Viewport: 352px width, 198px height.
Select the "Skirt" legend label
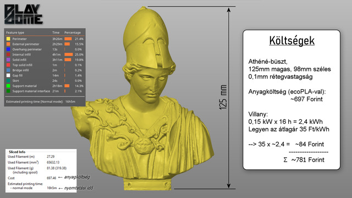click(16, 81)
